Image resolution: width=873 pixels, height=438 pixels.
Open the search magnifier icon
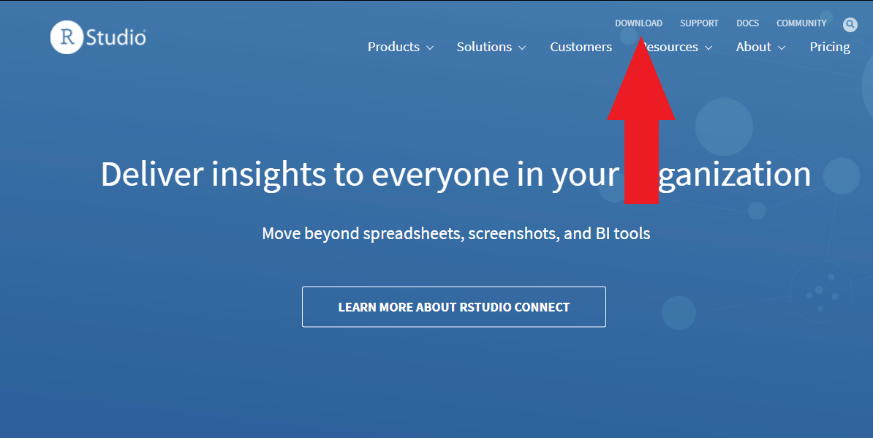click(x=850, y=24)
